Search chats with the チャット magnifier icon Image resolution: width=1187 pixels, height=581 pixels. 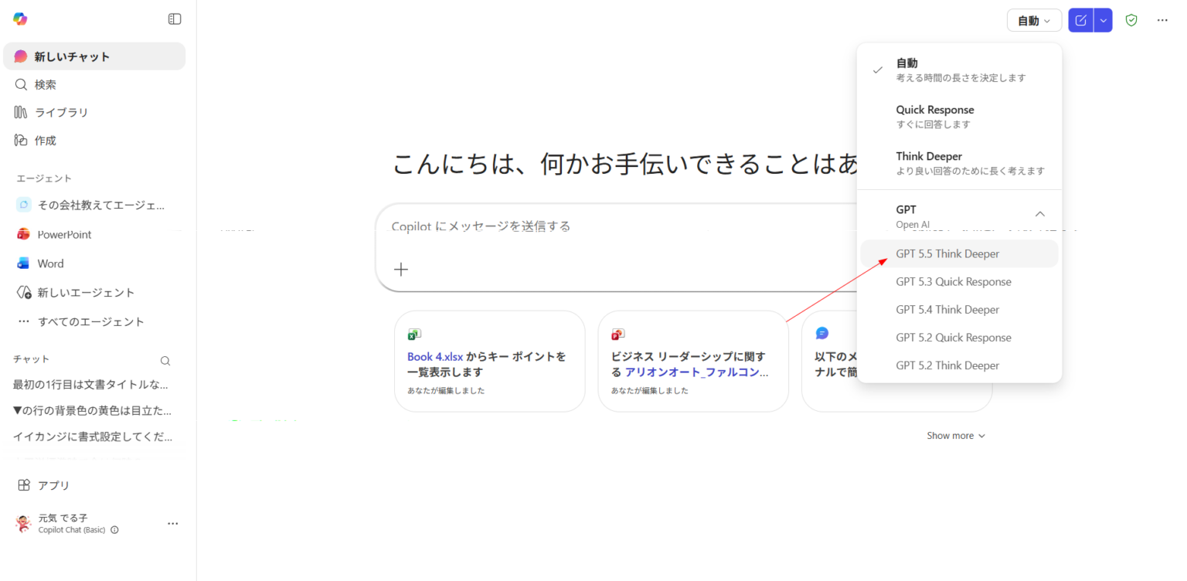[165, 360]
